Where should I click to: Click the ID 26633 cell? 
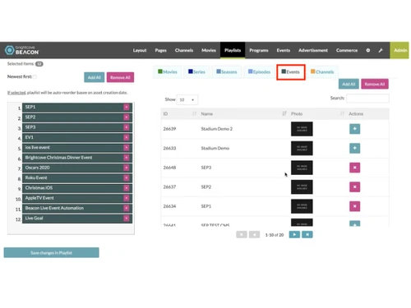169,148
